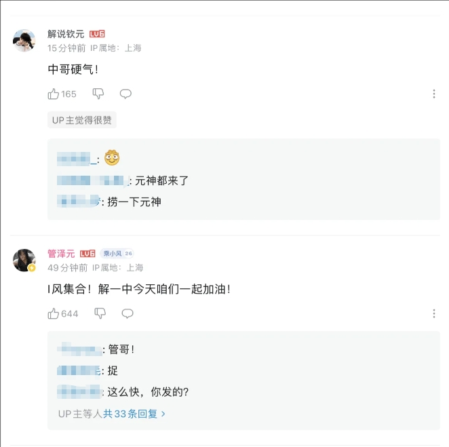The image size is (449, 447).
Task: Dislike the "中哥硬气!" comment
Action: (98, 94)
